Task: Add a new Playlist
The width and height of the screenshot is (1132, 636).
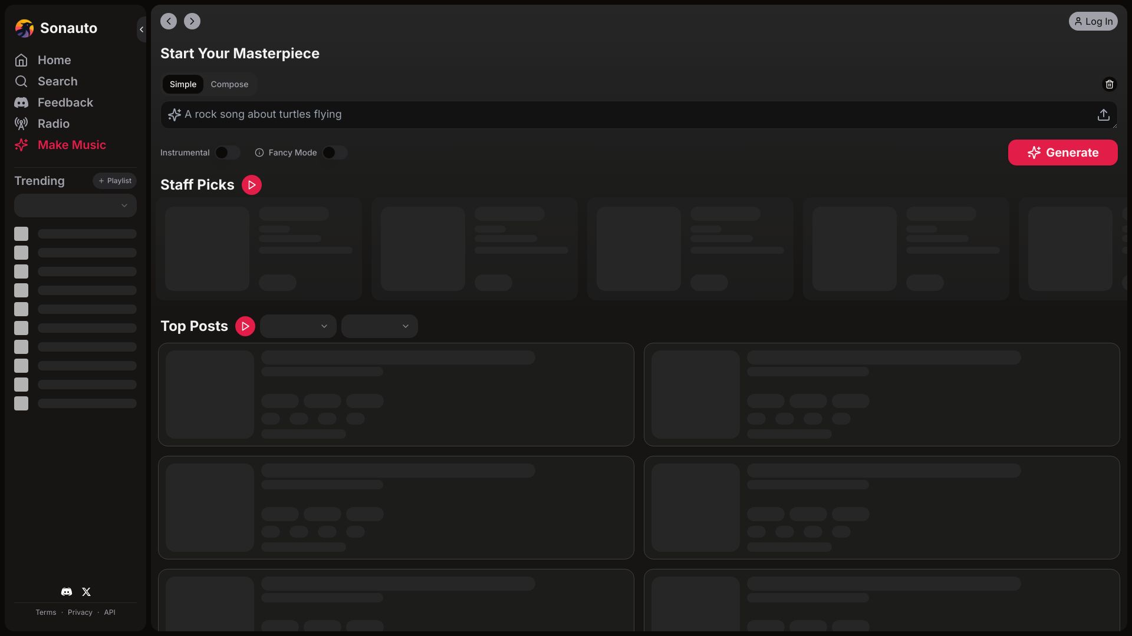Action: pyautogui.click(x=114, y=181)
